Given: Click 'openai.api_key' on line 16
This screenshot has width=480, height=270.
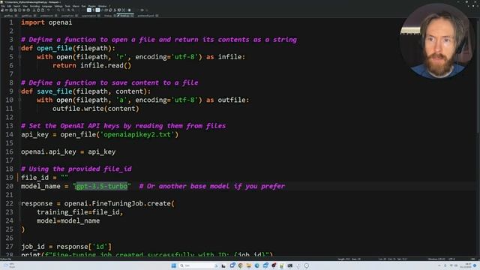Looking at the screenshot, I should click(49, 151).
